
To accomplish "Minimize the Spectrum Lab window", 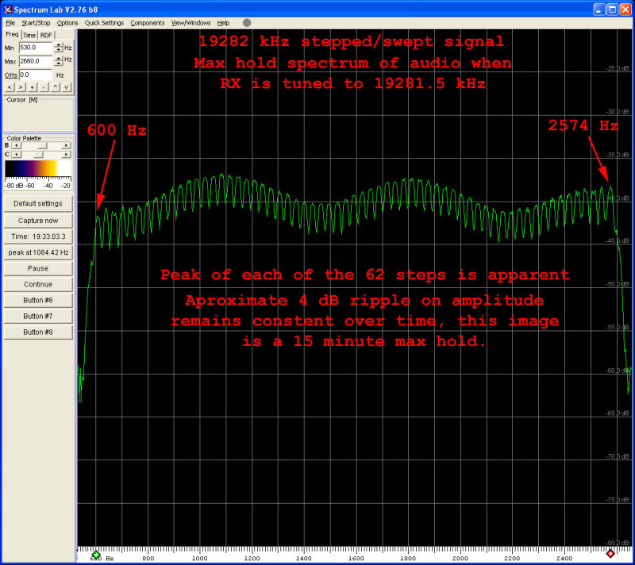I will (599, 10).
